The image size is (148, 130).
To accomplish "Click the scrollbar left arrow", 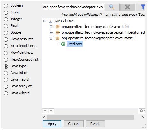I will point(44,118).
